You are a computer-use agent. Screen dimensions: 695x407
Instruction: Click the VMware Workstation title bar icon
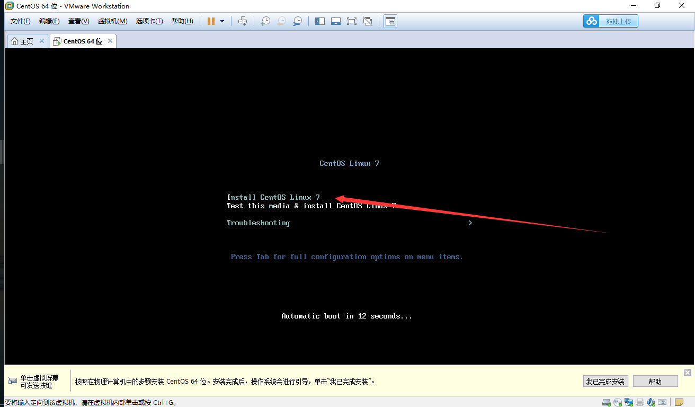pyautogui.click(x=9, y=6)
